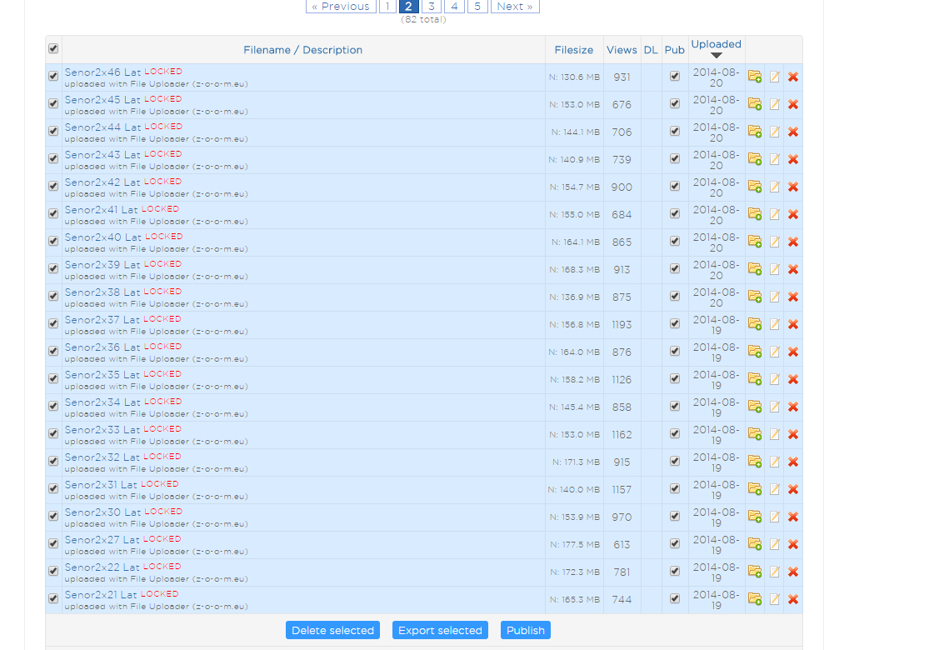944x650 pixels.
Task: Go to page 3 in pagination
Action: point(431,7)
